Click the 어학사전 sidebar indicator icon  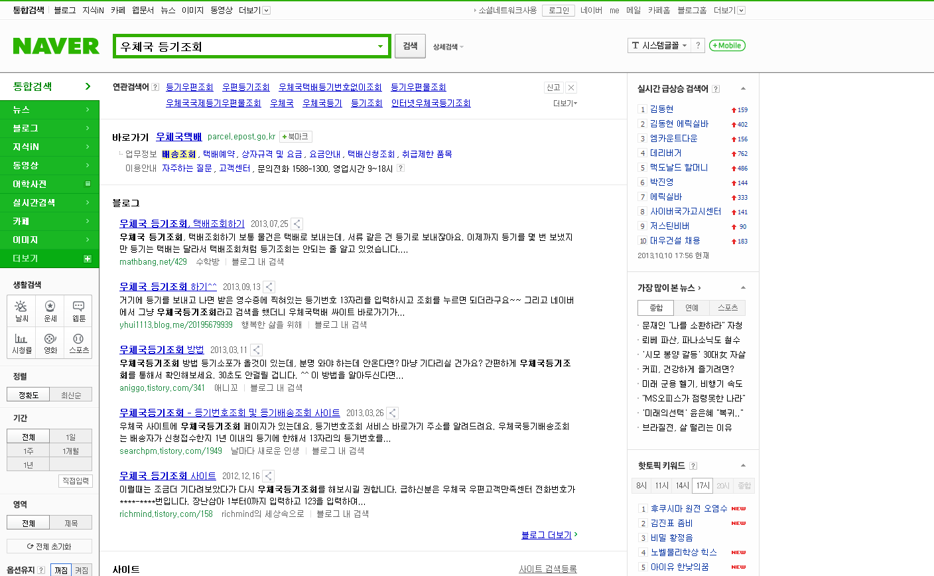pos(88,184)
